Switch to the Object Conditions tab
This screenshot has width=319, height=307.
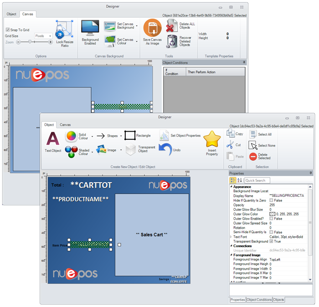[259, 300]
